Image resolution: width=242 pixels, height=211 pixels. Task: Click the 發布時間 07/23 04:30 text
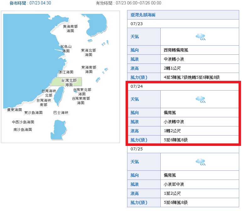pyautogui.click(x=30, y=3)
